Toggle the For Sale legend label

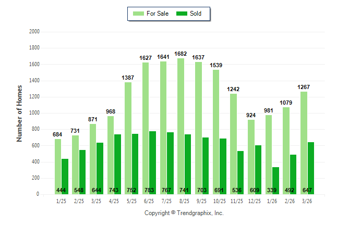pos(157,14)
